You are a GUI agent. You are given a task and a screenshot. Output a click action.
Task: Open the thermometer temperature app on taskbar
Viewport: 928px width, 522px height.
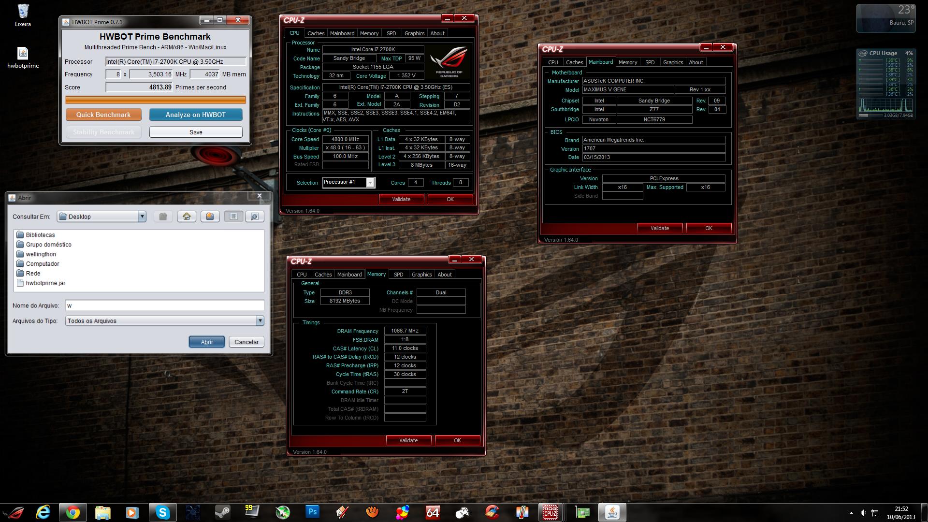[522, 512]
